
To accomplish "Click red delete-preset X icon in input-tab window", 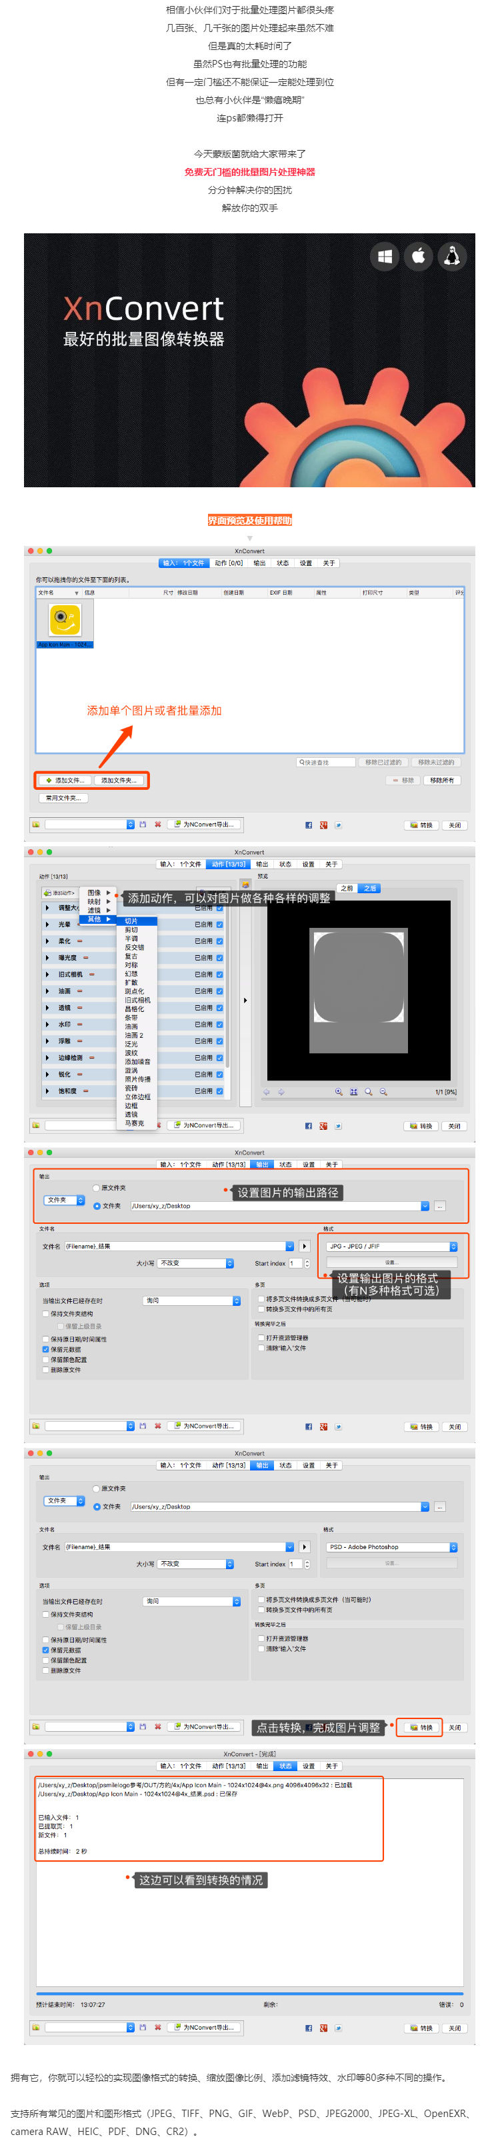I will coord(157,825).
